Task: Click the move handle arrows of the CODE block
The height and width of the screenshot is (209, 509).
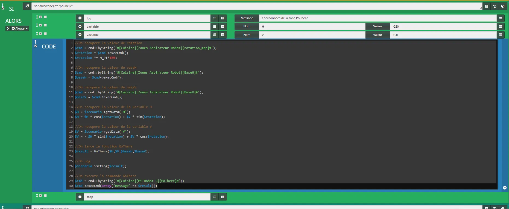Action: 35,42
